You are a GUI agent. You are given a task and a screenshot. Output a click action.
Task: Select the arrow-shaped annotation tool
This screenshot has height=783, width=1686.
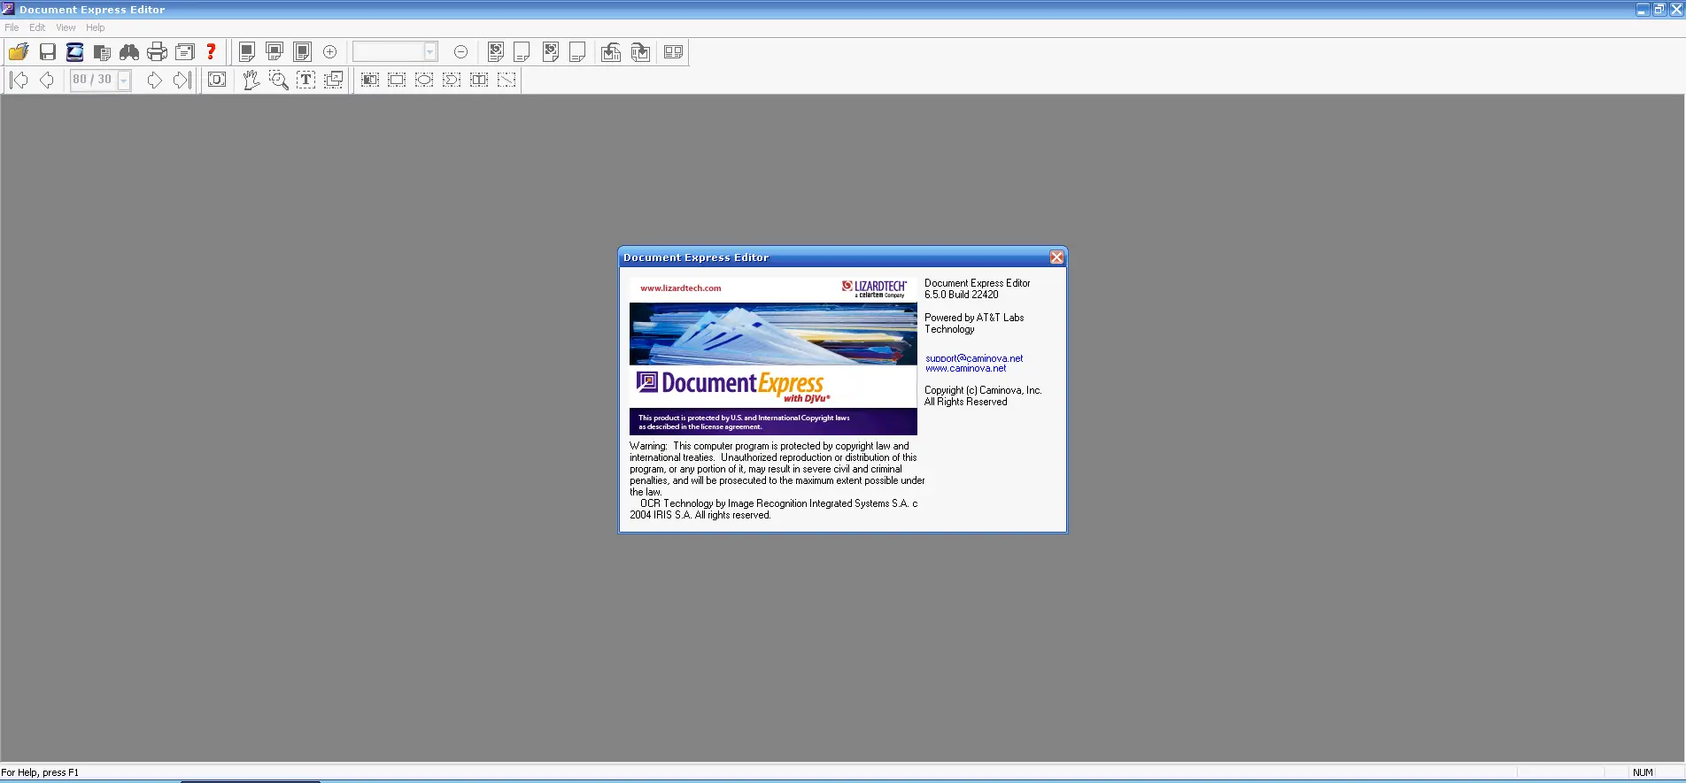pyautogui.click(x=452, y=81)
